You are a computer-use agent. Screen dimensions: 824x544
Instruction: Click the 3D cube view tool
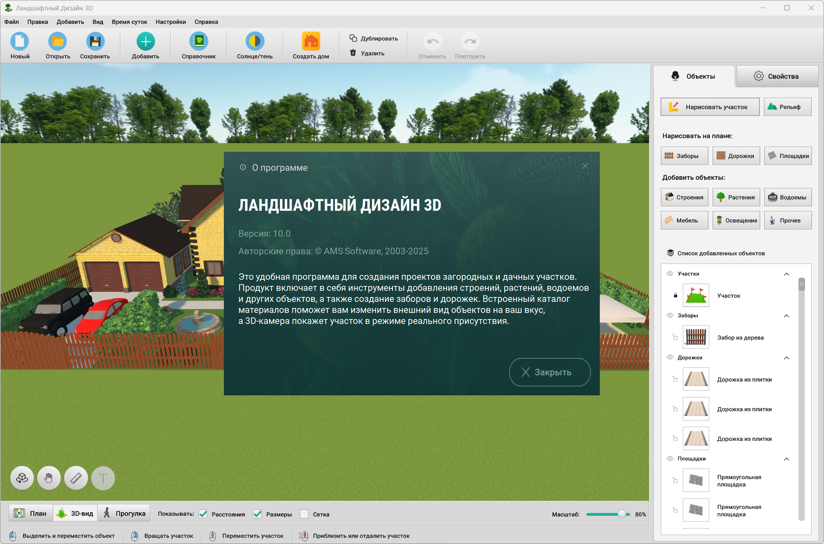click(x=22, y=478)
